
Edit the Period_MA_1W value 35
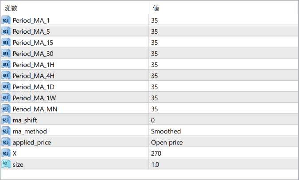click(x=223, y=98)
